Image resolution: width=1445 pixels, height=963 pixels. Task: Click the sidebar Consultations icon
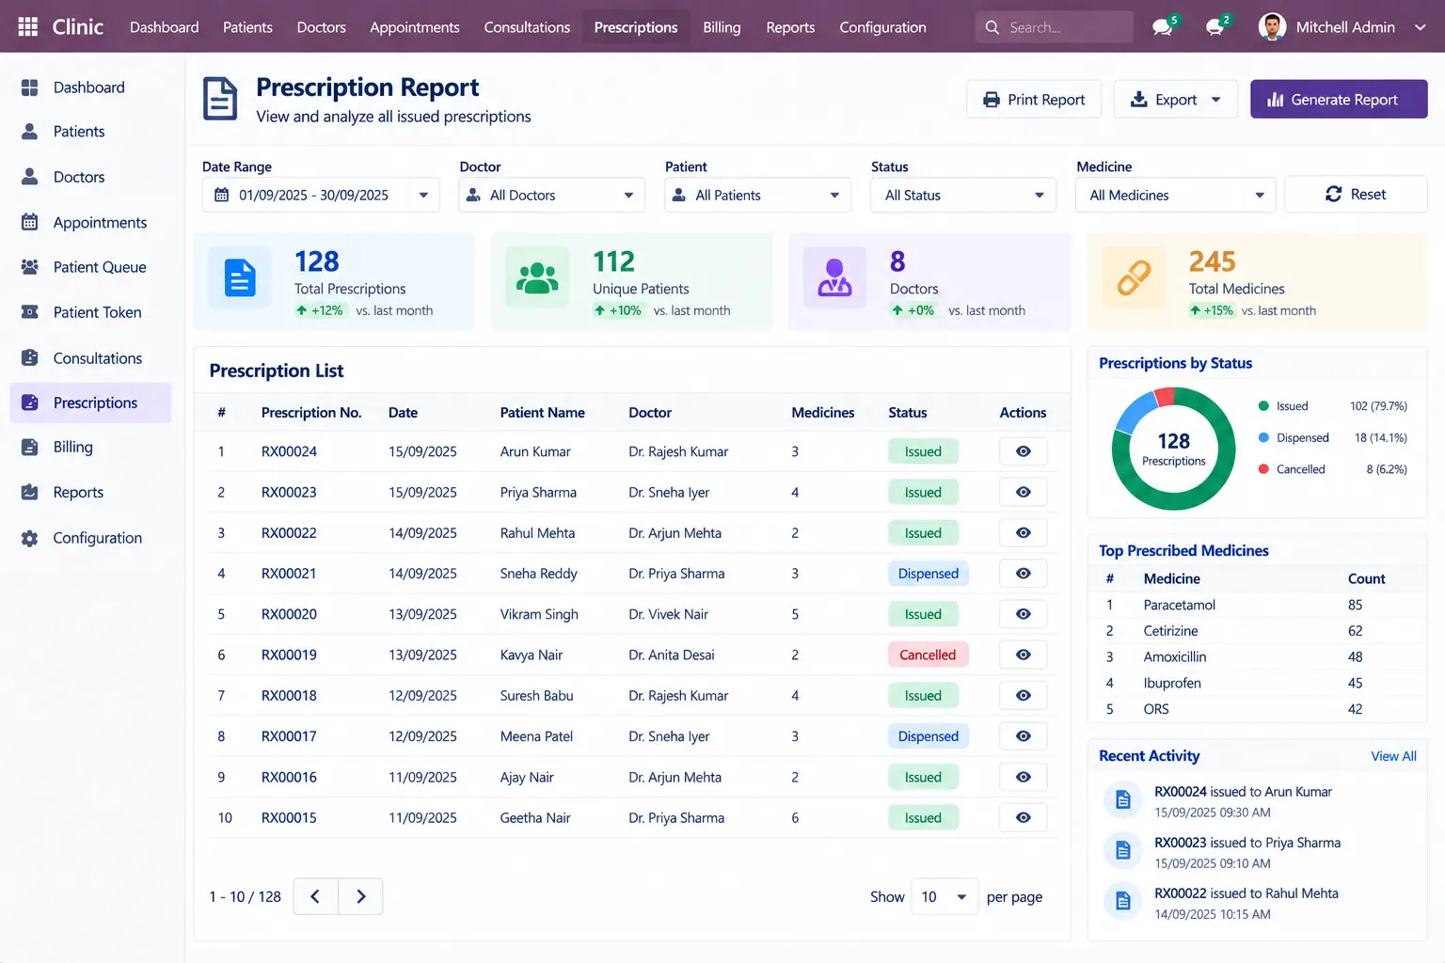(30, 358)
